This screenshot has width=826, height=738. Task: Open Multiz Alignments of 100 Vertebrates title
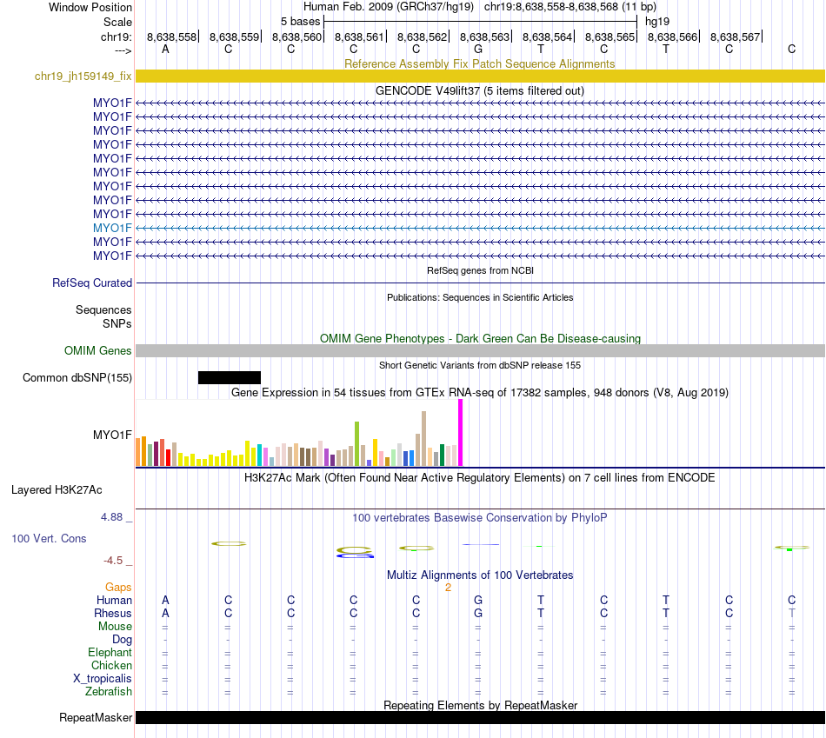pos(480,575)
